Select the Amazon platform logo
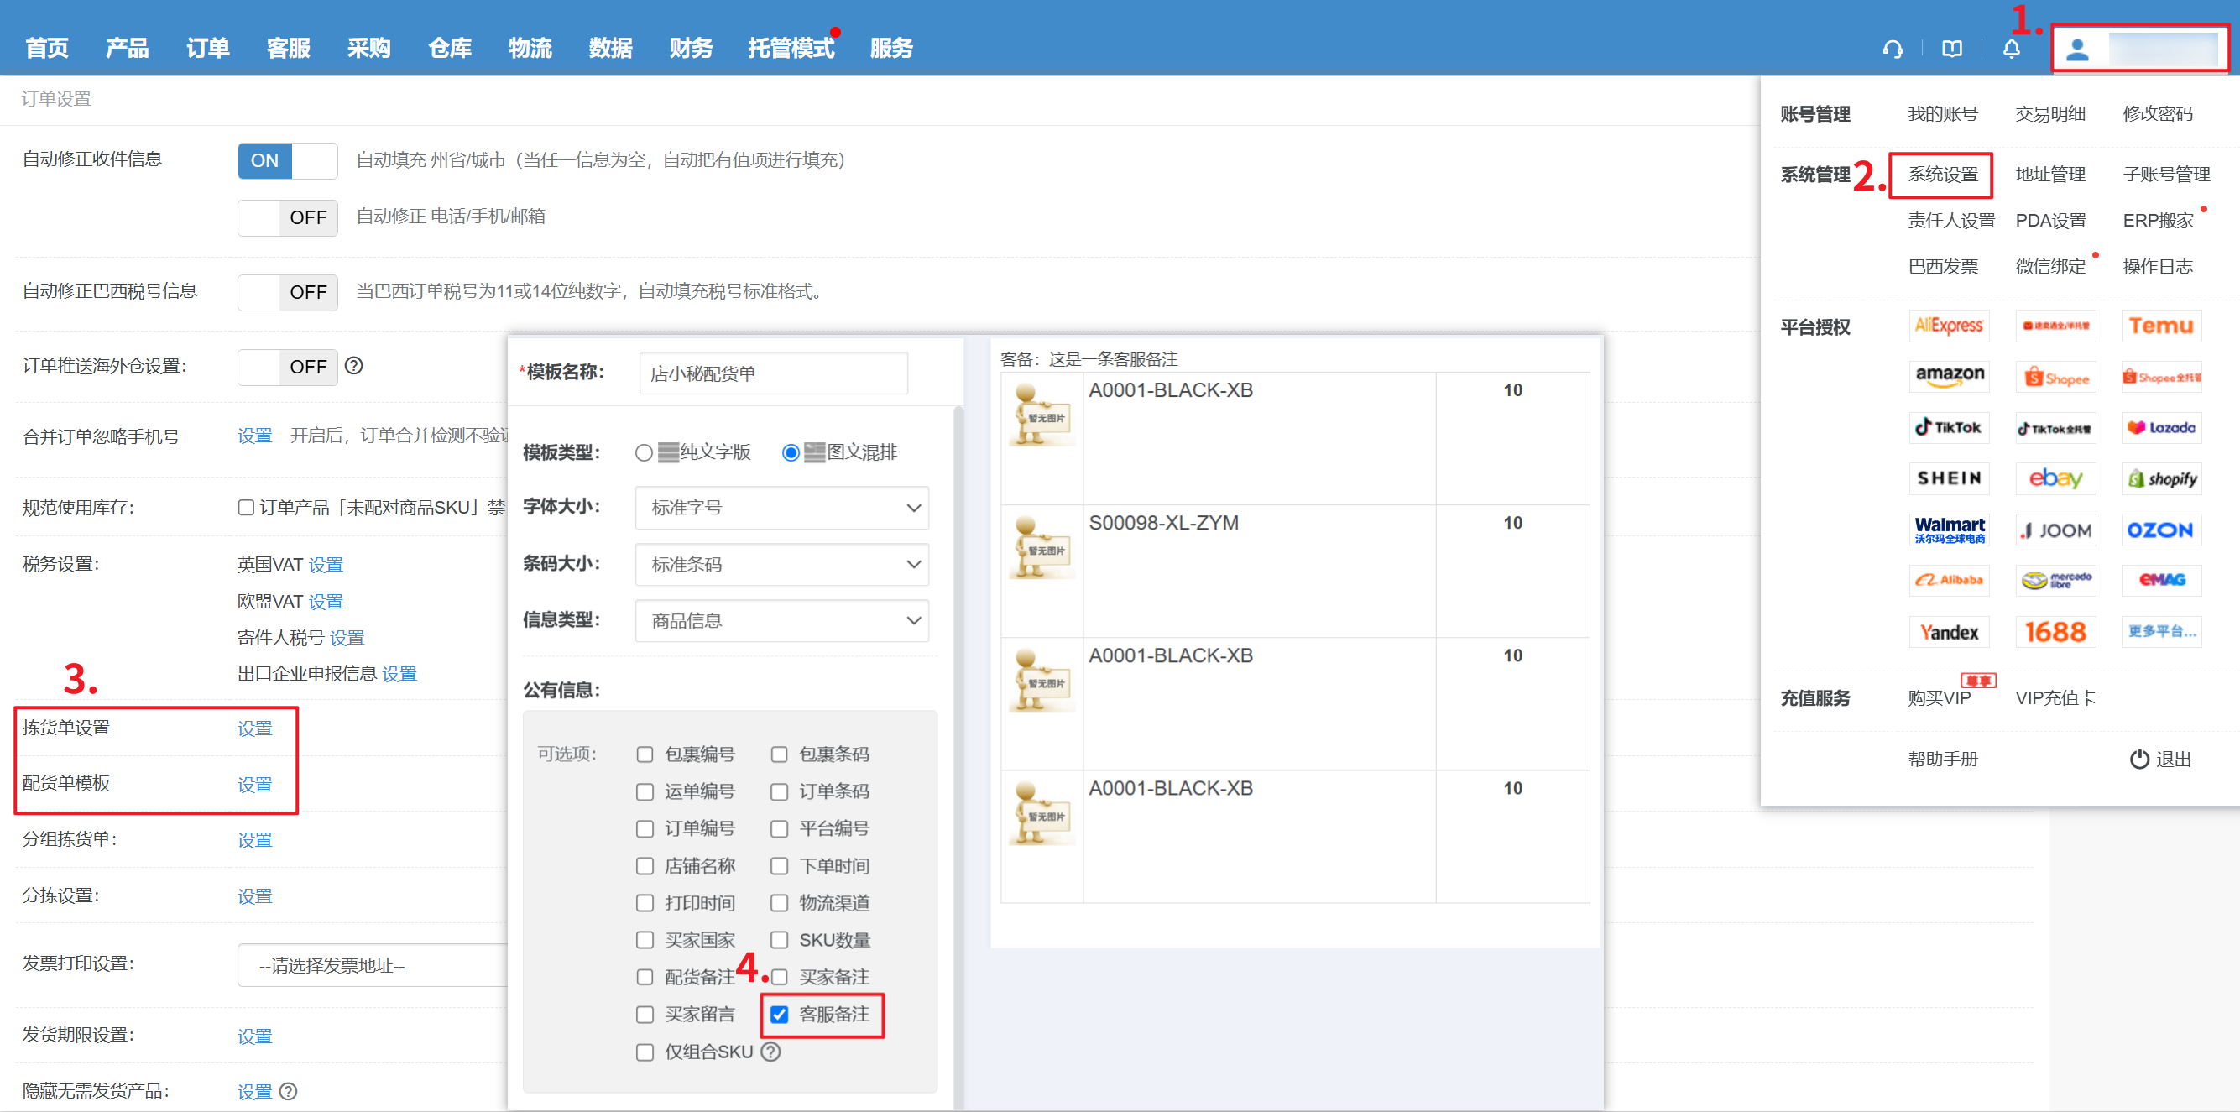The height and width of the screenshot is (1112, 2240). pyautogui.click(x=1949, y=376)
